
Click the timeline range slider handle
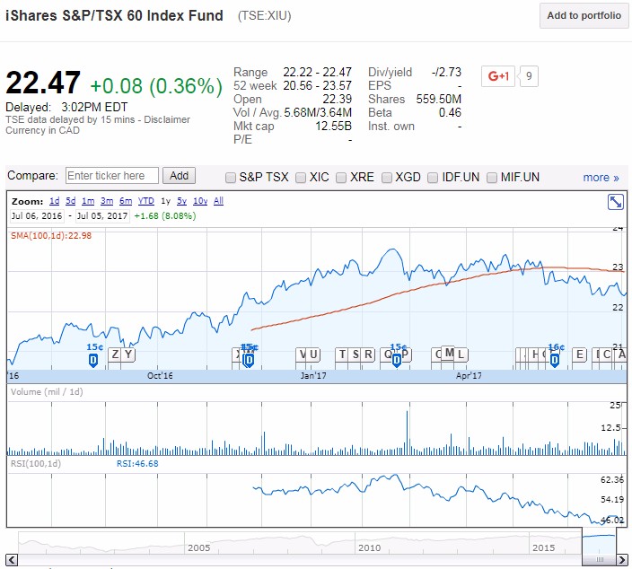[x=600, y=560]
